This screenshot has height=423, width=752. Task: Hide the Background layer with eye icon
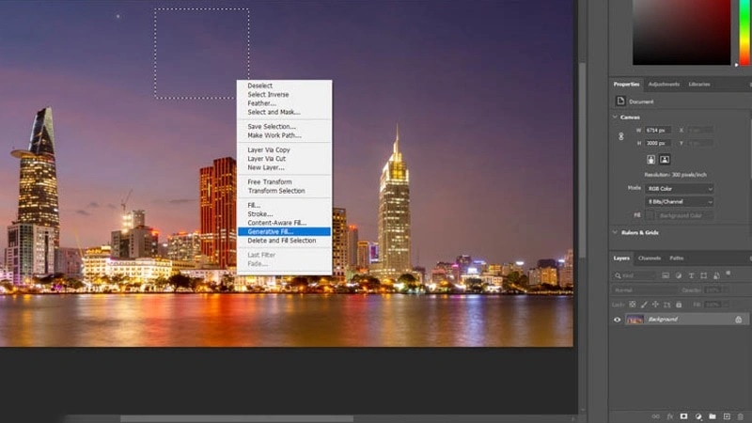click(618, 320)
